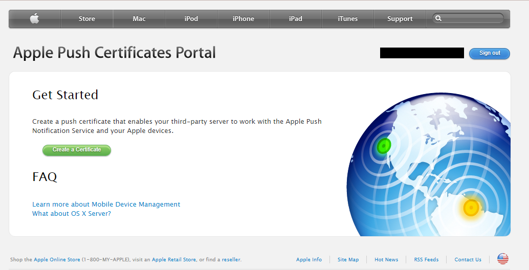The image size is (529, 270).
Task: Click the Sign out button
Action: pyautogui.click(x=490, y=53)
